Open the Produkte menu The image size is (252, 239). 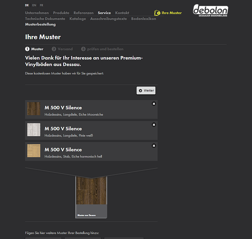point(61,13)
